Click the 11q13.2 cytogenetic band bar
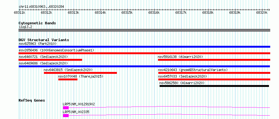 (144, 30)
